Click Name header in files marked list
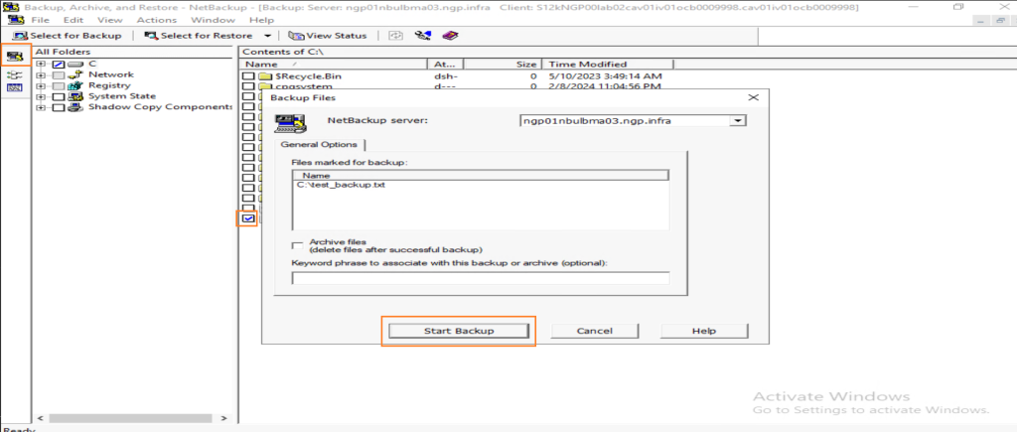This screenshot has width=1017, height=432. 481,175
